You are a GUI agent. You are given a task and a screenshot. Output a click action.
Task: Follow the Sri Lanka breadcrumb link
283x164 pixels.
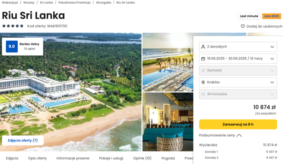pyautogui.click(x=46, y=2)
